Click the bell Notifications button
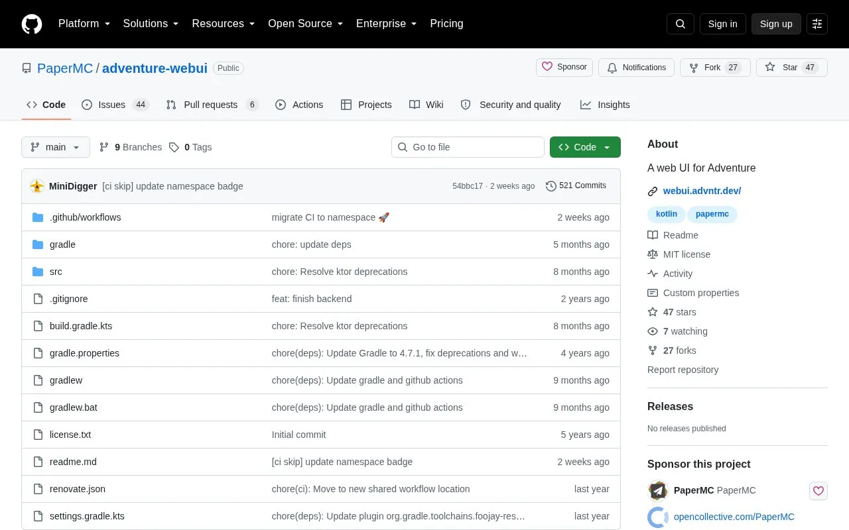 636,68
